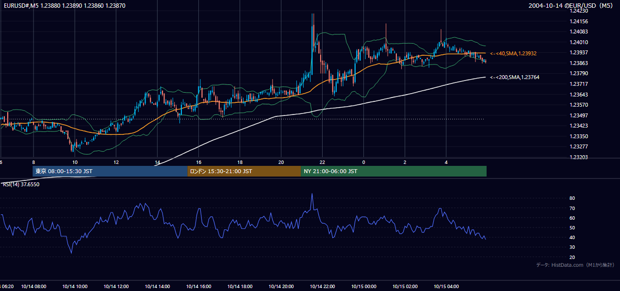Click the Tokyo 08:00-15:30 JST session bar
Image resolution: width=620 pixels, height=291 pixels.
110,171
